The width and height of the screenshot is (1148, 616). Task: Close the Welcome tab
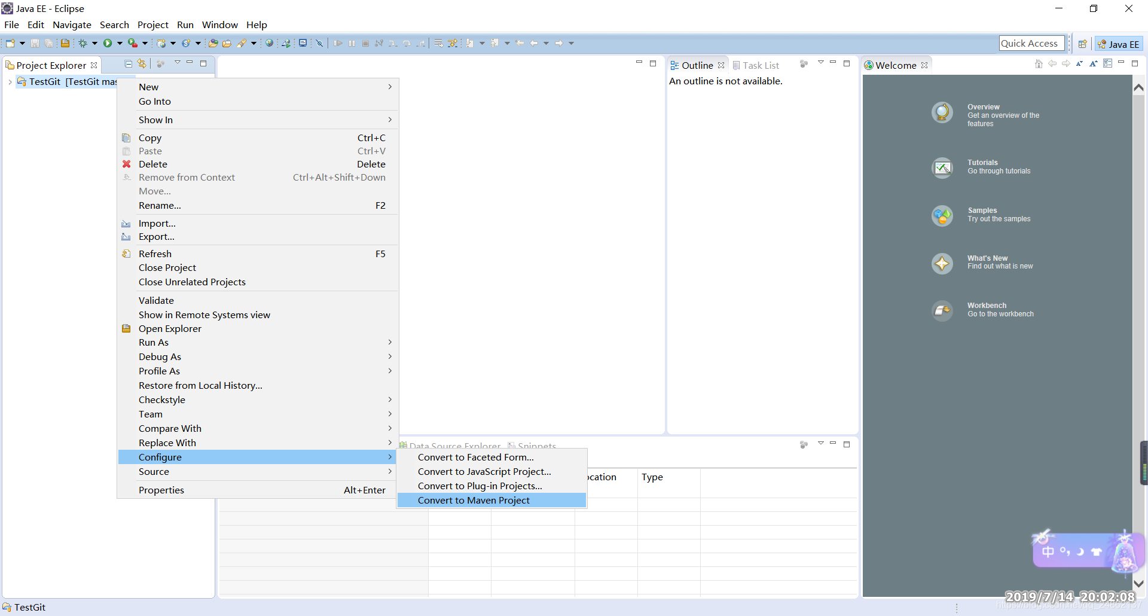(924, 65)
